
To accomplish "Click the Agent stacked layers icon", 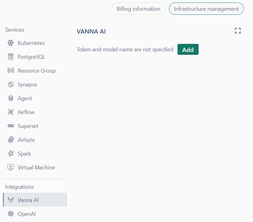I will 11,98.
